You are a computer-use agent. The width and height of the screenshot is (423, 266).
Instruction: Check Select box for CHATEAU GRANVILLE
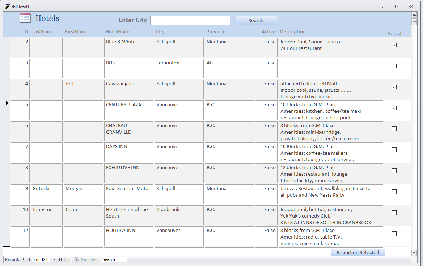[x=394, y=129]
